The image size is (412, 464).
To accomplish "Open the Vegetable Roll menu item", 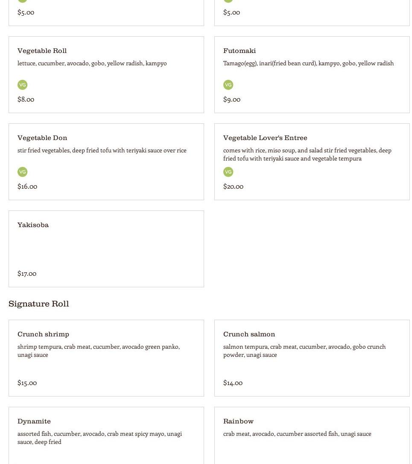I will [x=106, y=75].
